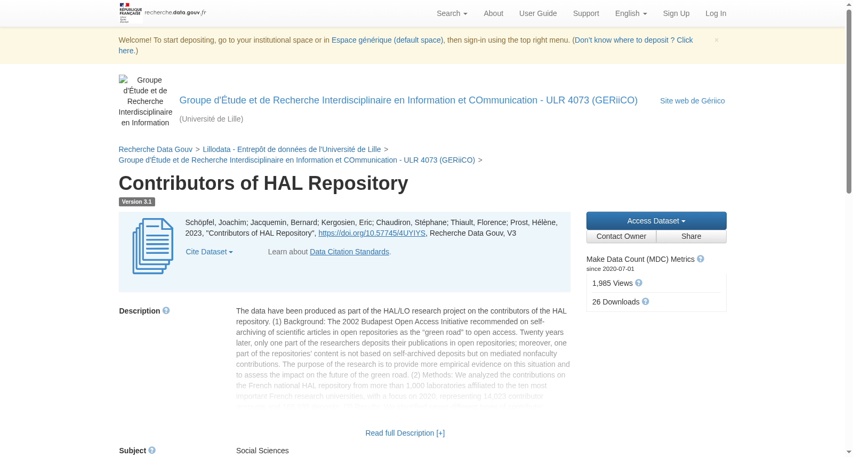
Task: Open the dataset DOI link
Action: tap(372, 233)
